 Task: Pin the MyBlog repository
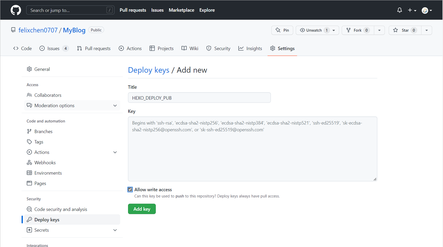(282, 30)
